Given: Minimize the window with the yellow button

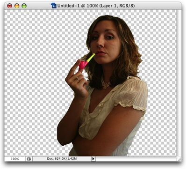Looking at the screenshot, I should pyautogui.click(x=17, y=6).
